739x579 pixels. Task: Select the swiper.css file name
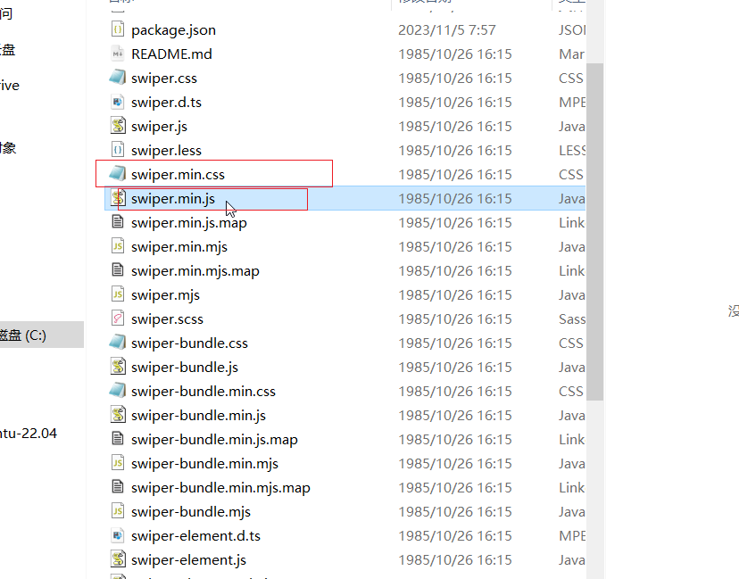point(164,79)
